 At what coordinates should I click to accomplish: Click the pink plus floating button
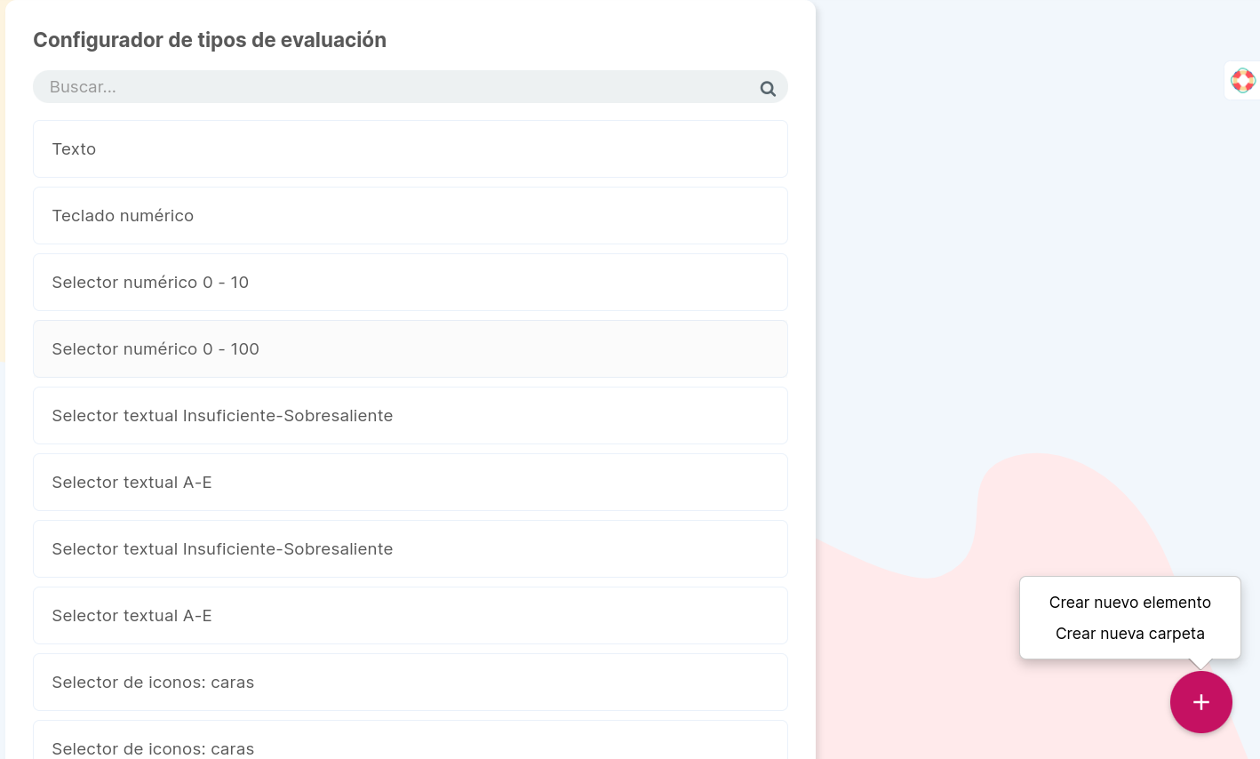pyautogui.click(x=1200, y=702)
